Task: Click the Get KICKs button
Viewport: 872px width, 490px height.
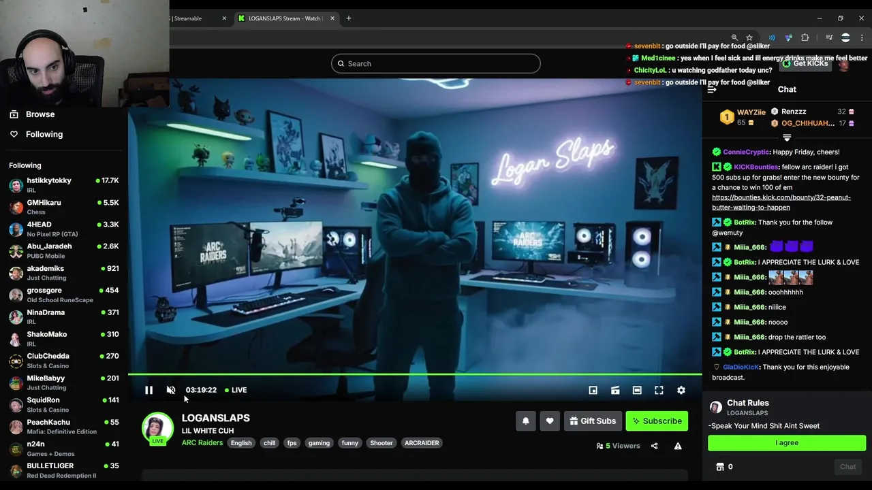Action: click(x=805, y=63)
